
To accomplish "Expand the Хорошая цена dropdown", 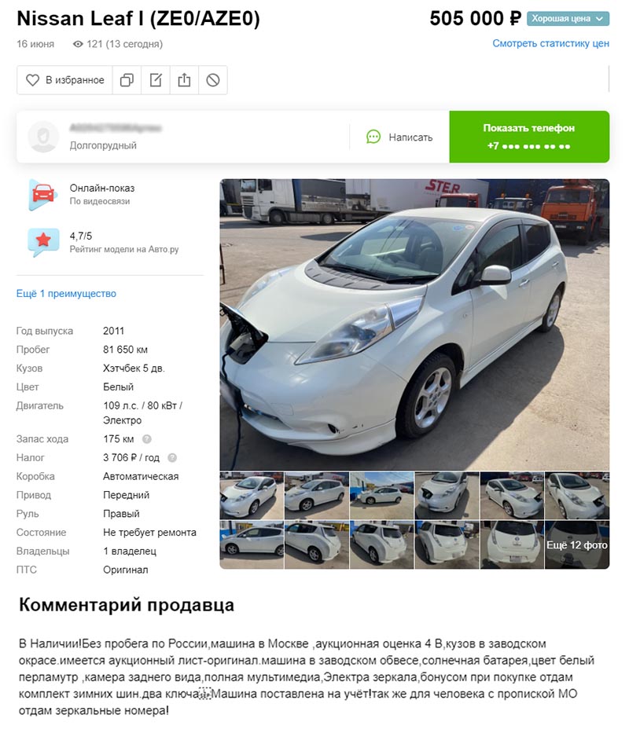I will tap(568, 19).
